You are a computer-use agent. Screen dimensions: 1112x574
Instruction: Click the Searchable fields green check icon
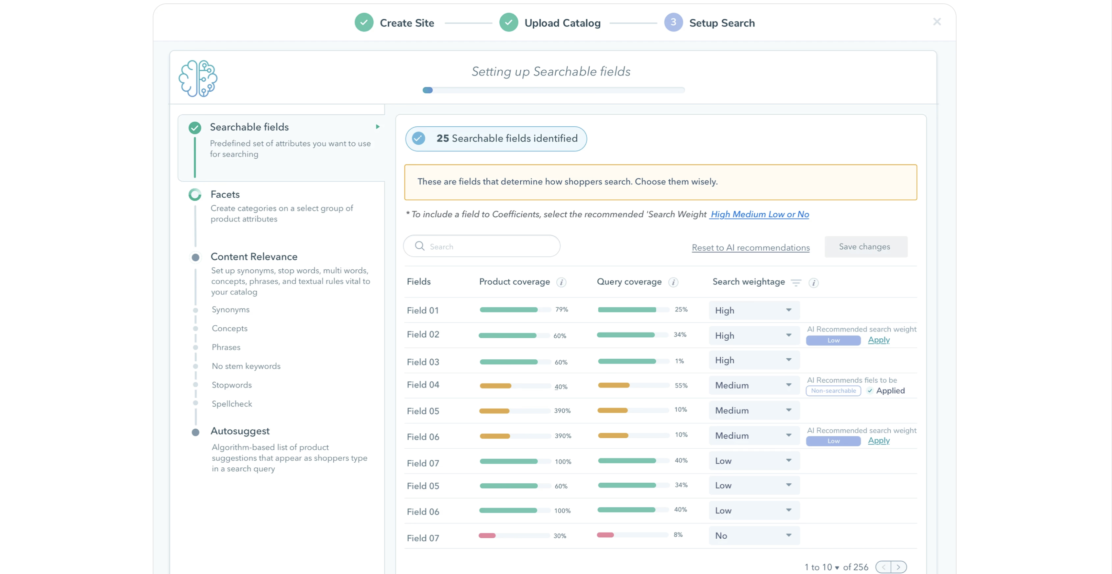195,127
